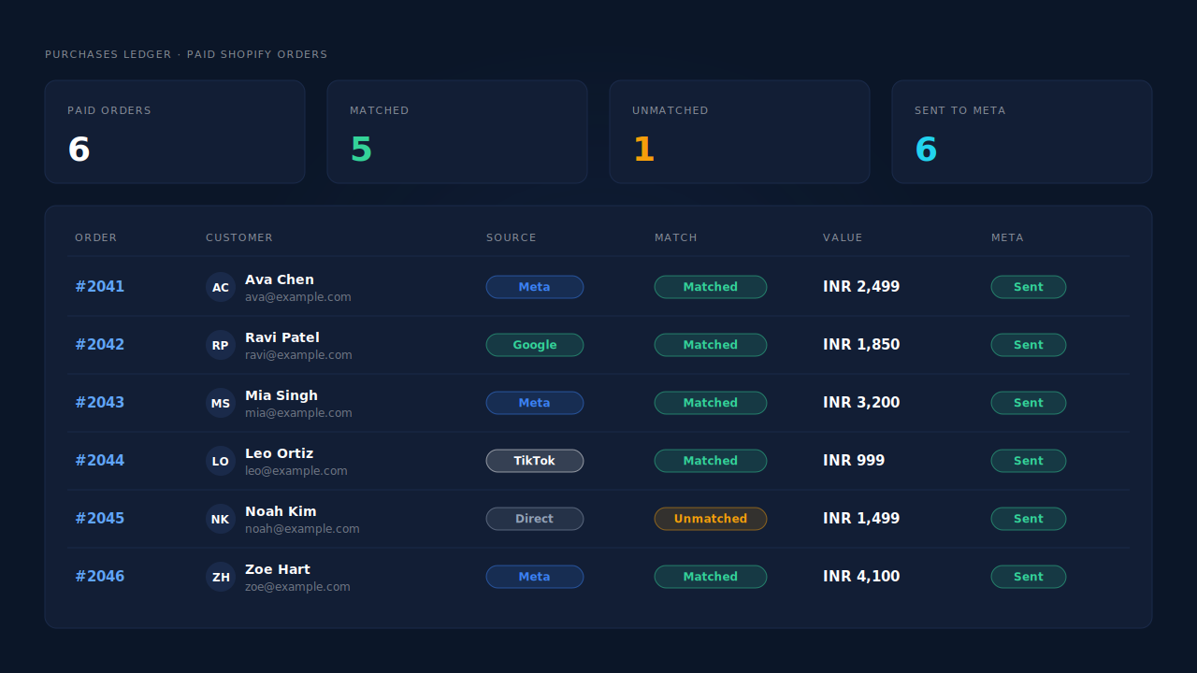Click the email zoe@example.com

point(297,587)
